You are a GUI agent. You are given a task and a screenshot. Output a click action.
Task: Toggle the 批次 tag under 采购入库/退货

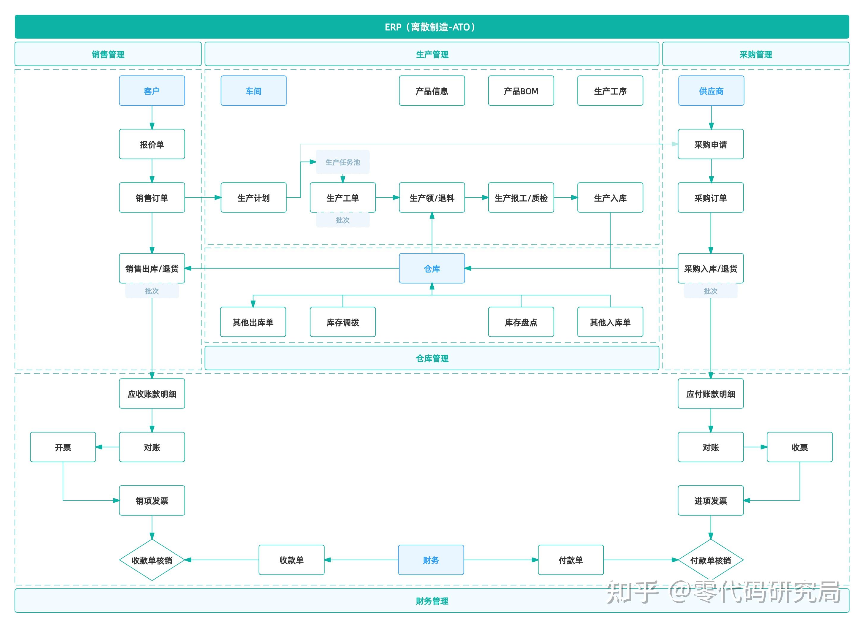(x=711, y=291)
